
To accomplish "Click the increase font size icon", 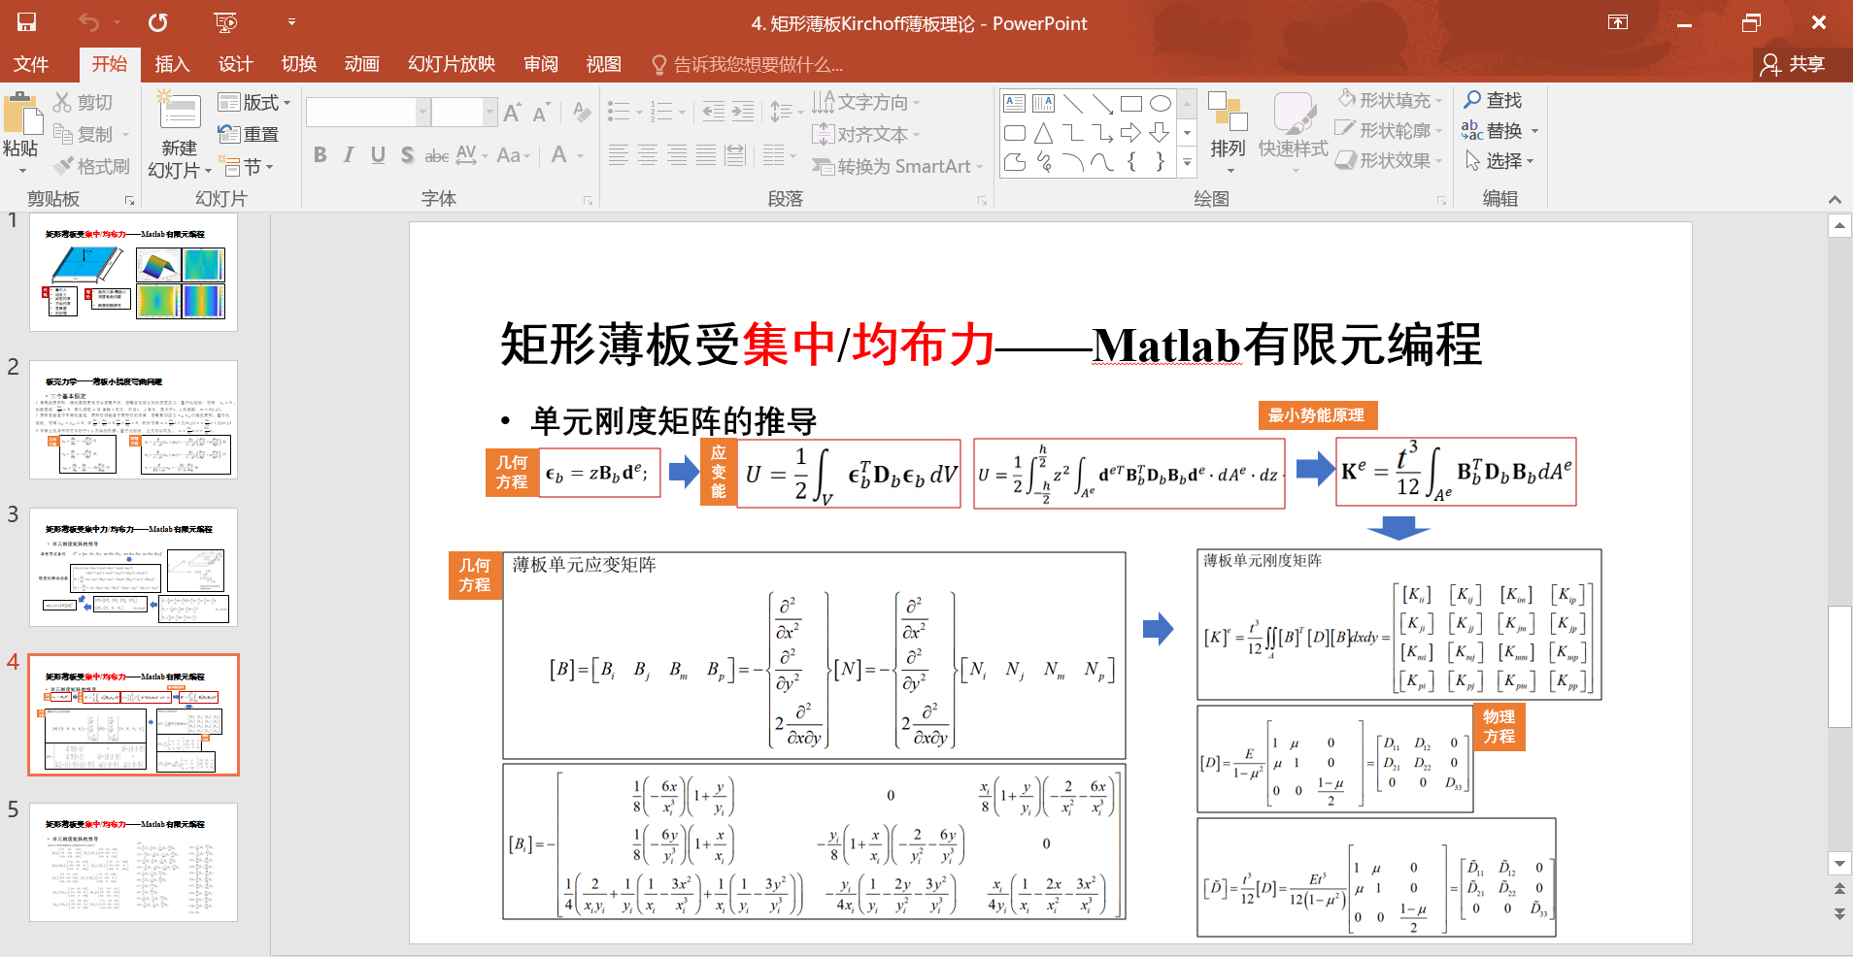I will tap(512, 112).
